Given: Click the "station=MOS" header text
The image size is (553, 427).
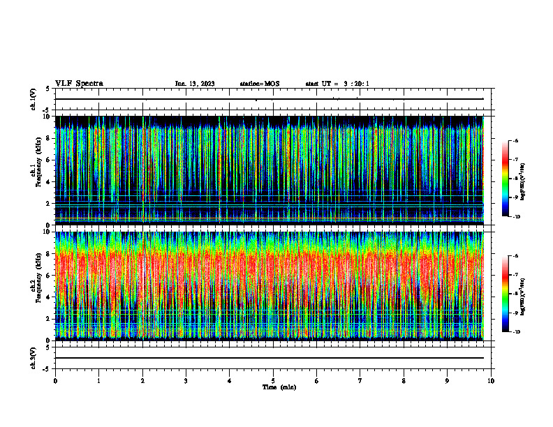Looking at the screenshot, I should tap(260, 84).
